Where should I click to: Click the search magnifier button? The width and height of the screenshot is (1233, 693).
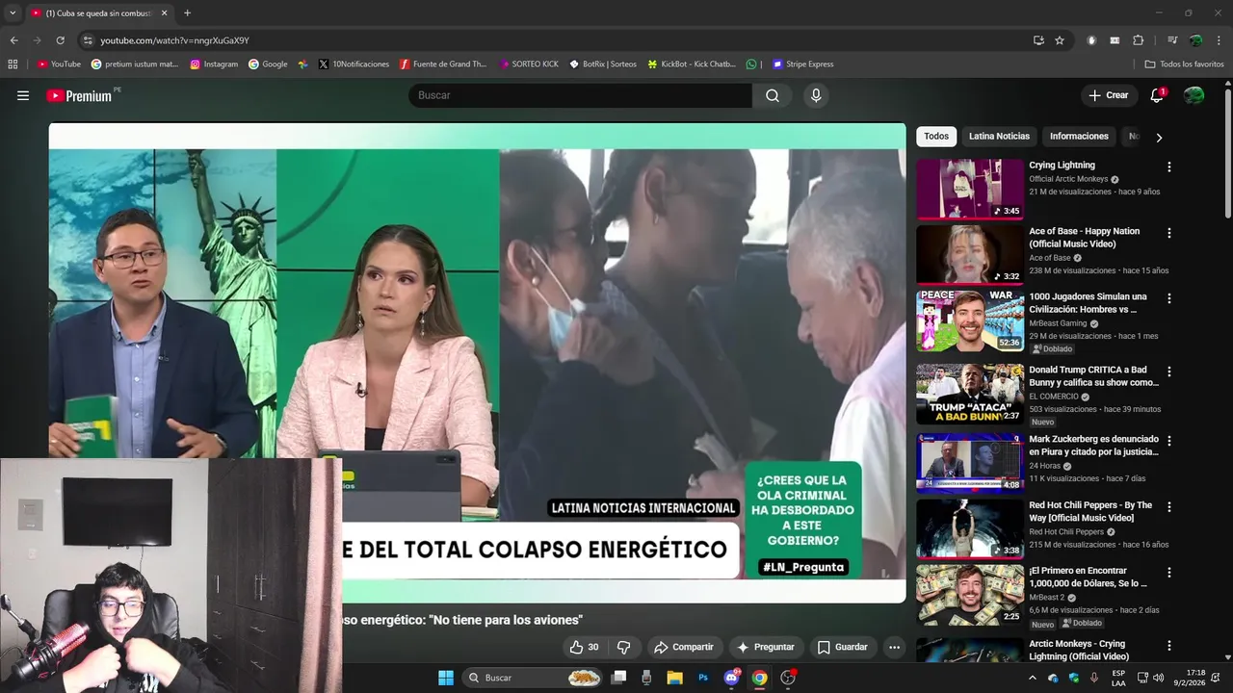(773, 95)
